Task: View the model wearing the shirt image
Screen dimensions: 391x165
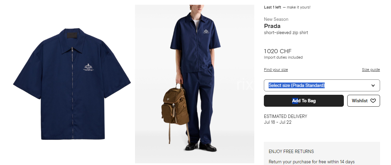Action: click(194, 84)
